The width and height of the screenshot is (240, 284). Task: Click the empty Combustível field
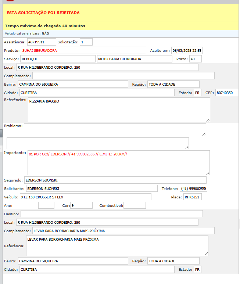pyautogui.click(x=135, y=205)
